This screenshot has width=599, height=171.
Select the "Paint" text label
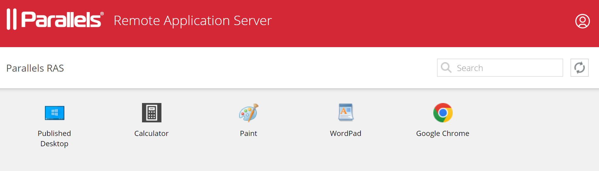249,134
